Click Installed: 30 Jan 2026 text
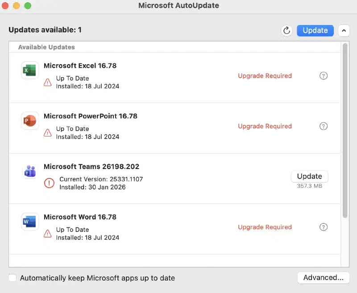357x293 pixels. 92,187
